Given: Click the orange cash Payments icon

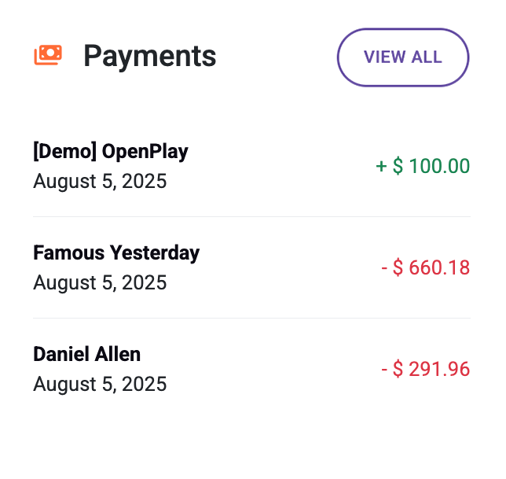Looking at the screenshot, I should 48,55.
